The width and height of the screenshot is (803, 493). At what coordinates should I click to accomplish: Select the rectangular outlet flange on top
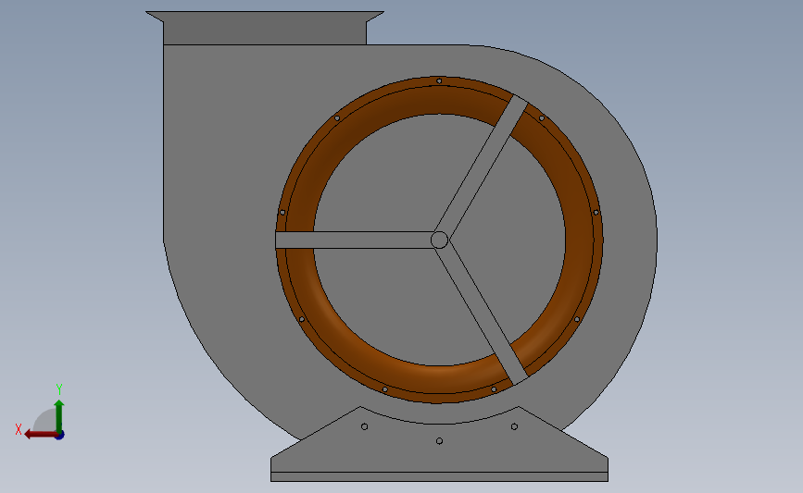pyautogui.click(x=265, y=28)
